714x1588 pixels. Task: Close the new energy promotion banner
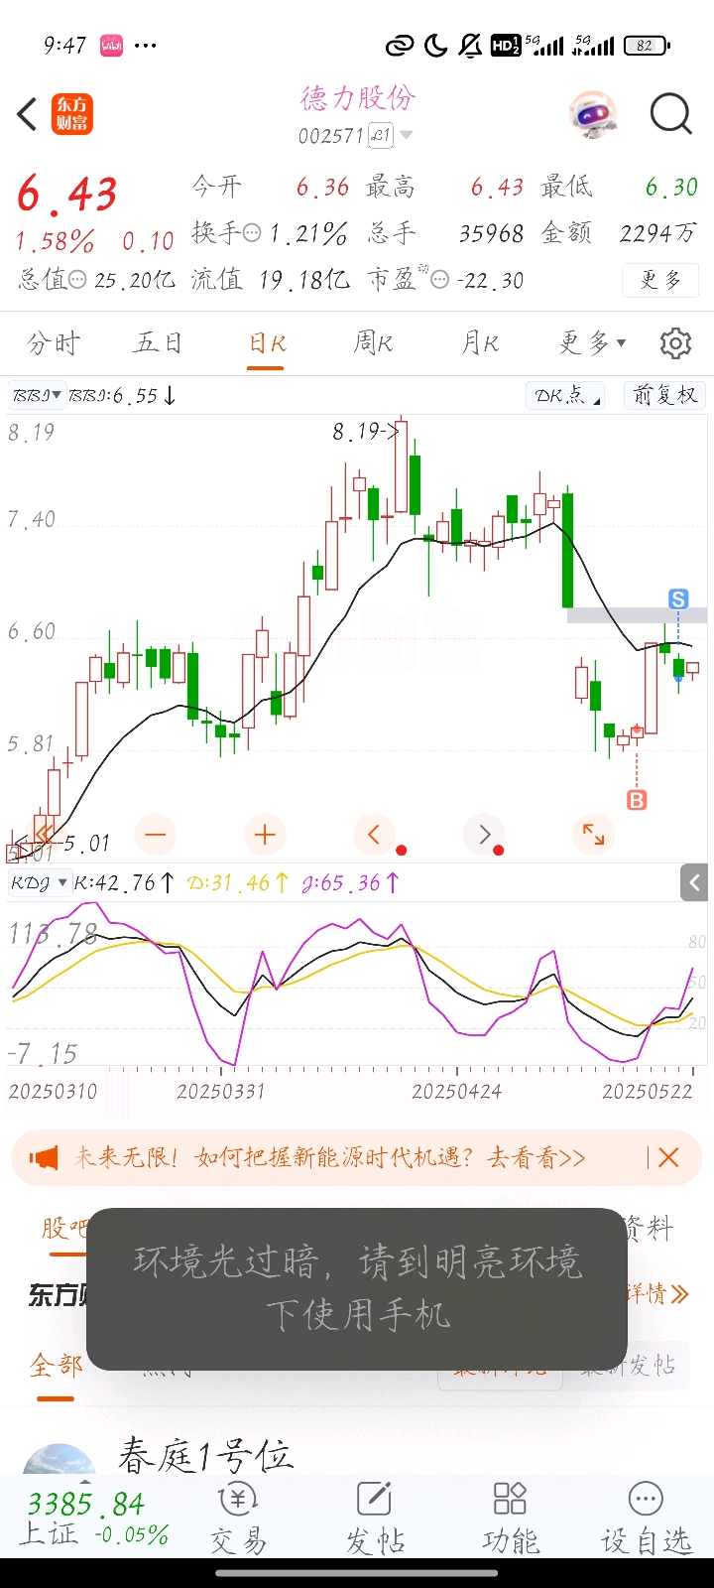pos(668,1157)
